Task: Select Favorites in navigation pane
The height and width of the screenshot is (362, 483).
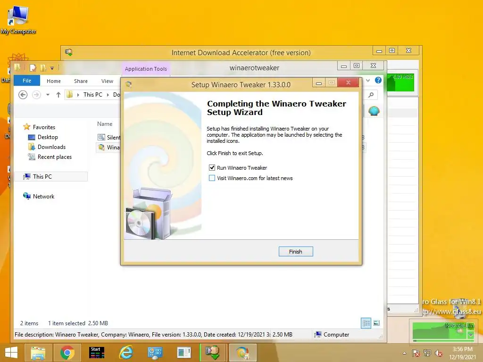Action: coord(44,127)
